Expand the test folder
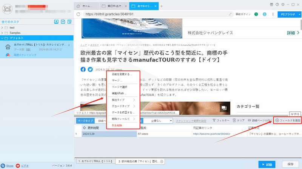Image resolution: width=302 pixels, height=169 pixels. 2,27
